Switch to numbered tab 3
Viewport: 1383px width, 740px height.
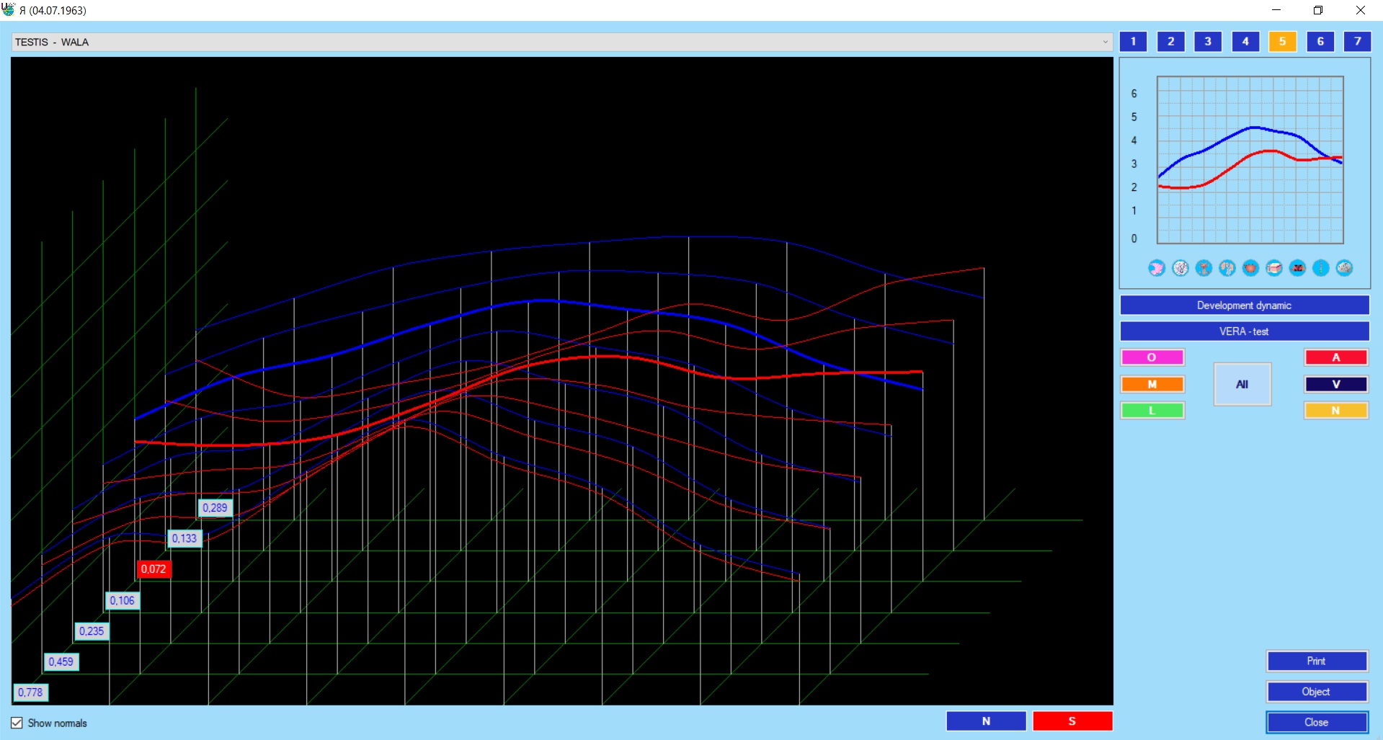coord(1208,41)
